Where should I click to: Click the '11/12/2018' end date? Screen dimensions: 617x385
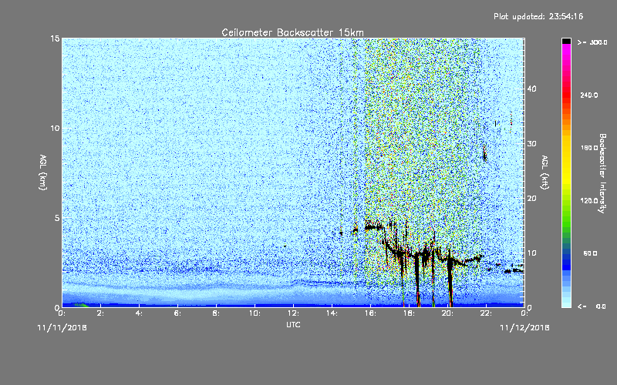[x=524, y=328]
